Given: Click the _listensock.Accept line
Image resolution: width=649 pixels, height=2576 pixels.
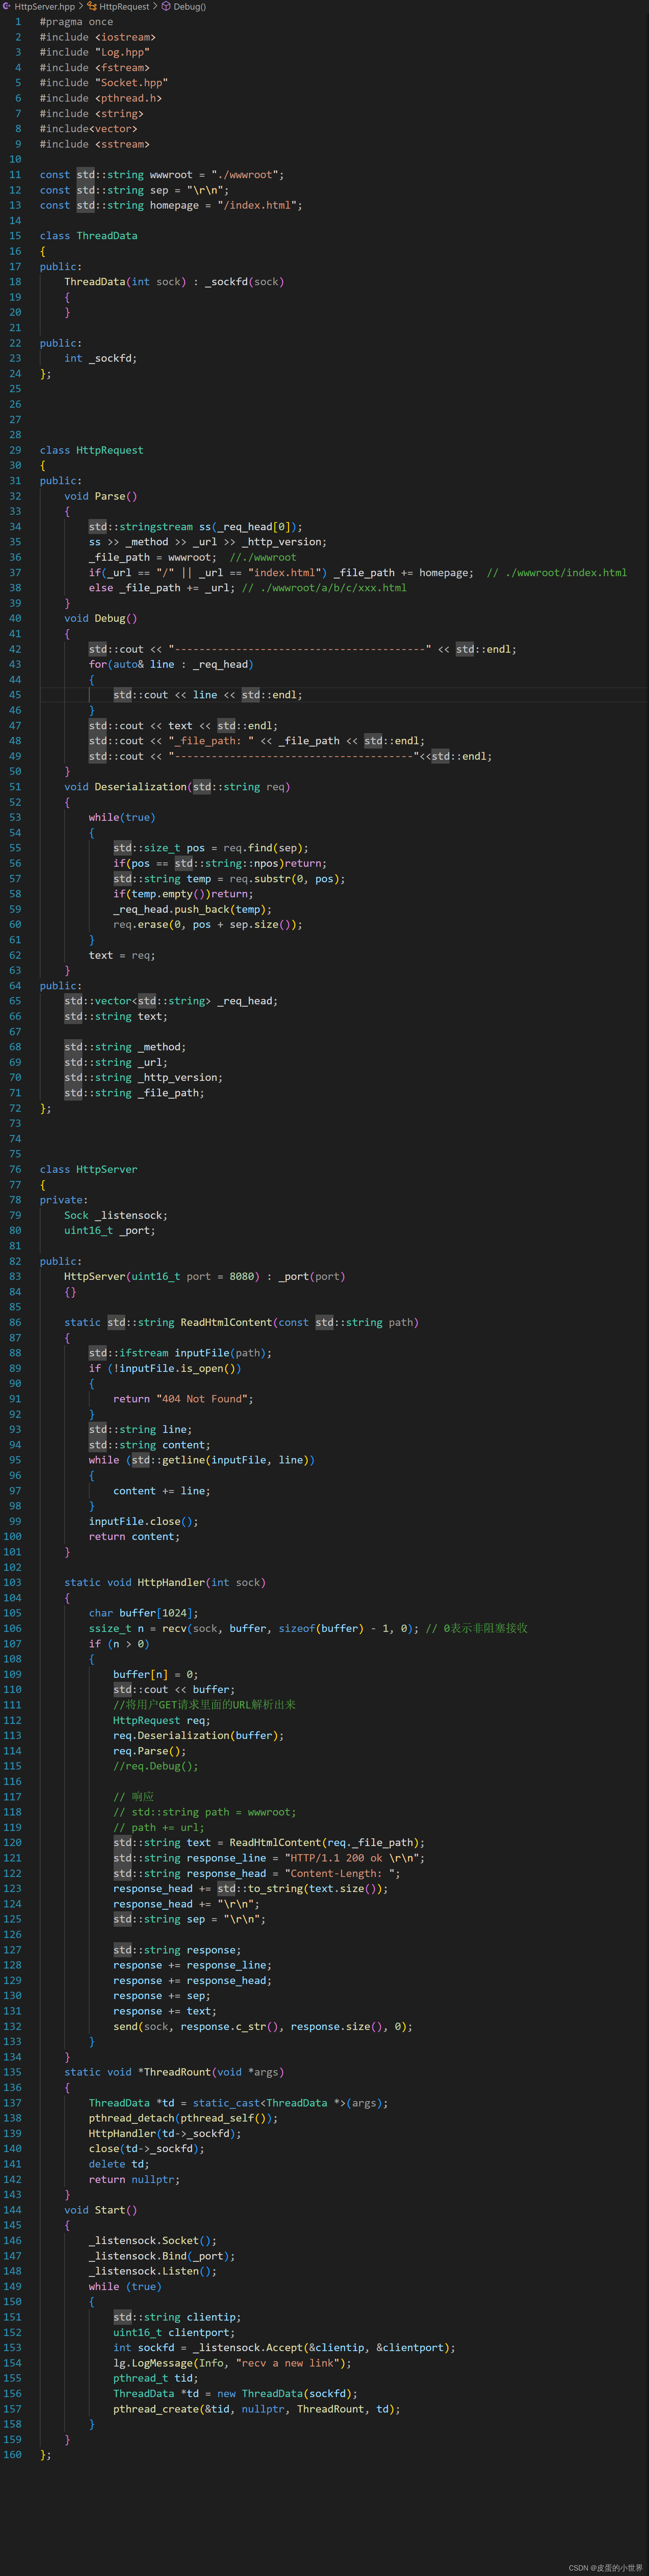Looking at the screenshot, I should pyautogui.click(x=284, y=2348).
